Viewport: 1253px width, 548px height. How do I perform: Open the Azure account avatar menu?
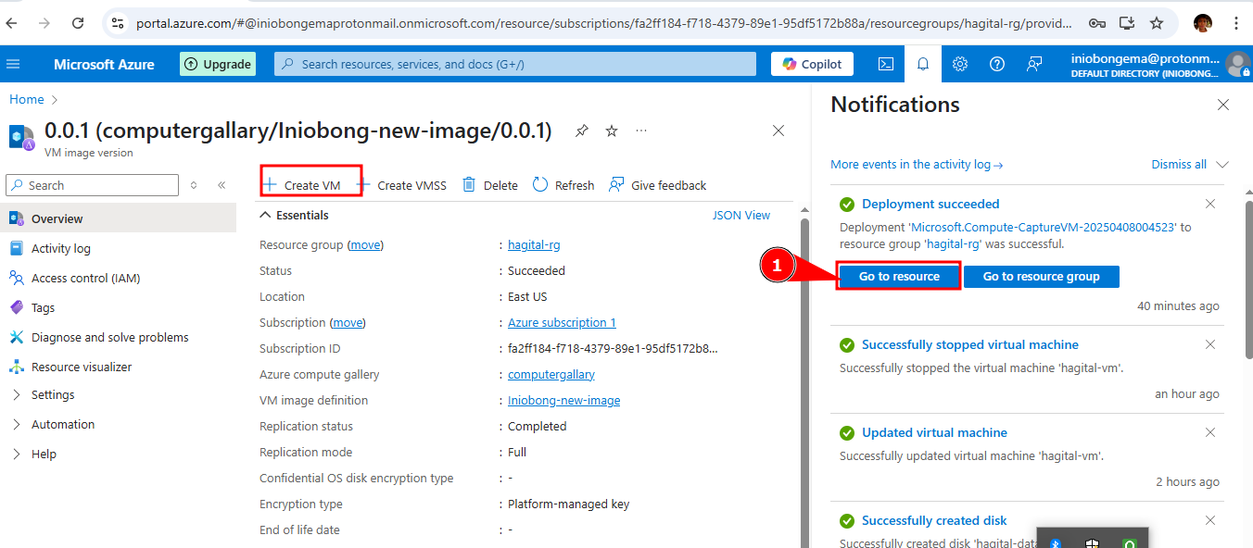click(1237, 64)
